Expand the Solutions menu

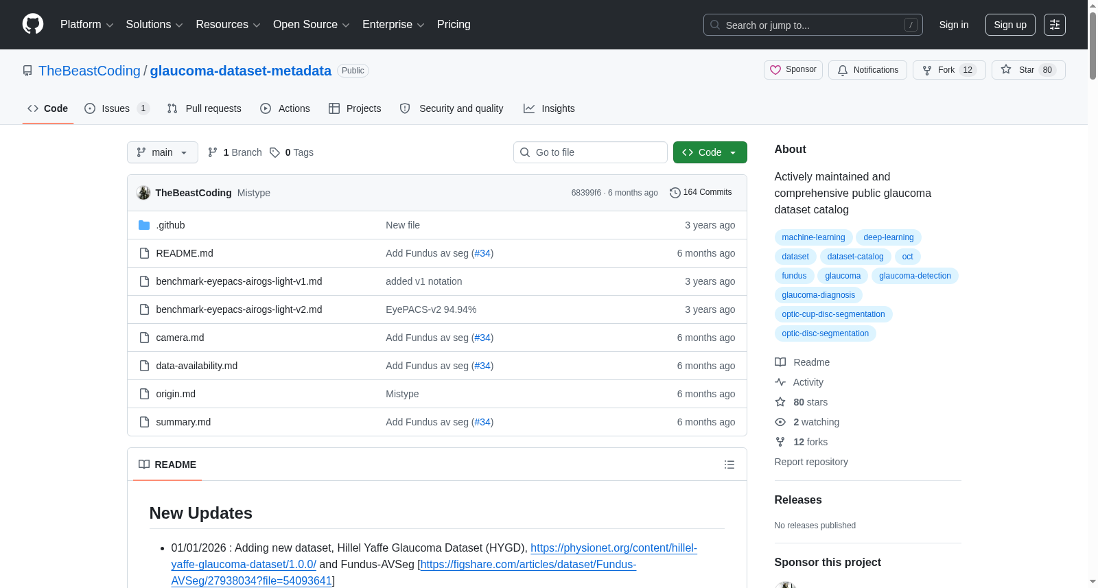(154, 25)
